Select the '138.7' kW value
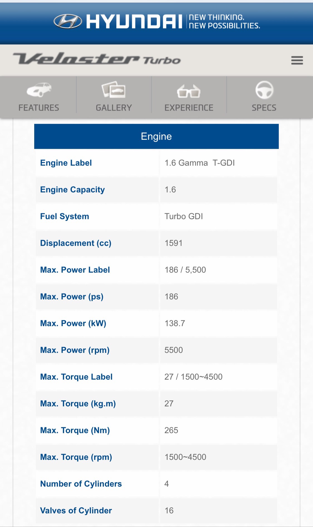This screenshot has width=313, height=527. (175, 323)
